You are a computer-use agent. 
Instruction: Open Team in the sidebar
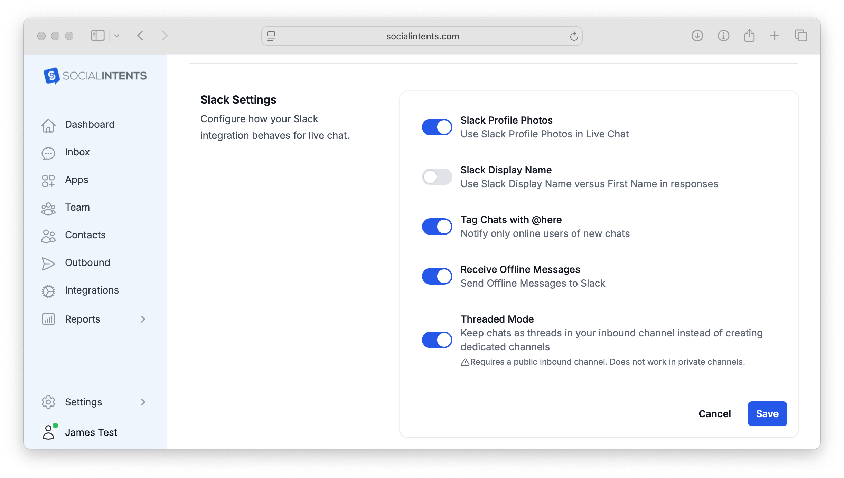coord(77,207)
